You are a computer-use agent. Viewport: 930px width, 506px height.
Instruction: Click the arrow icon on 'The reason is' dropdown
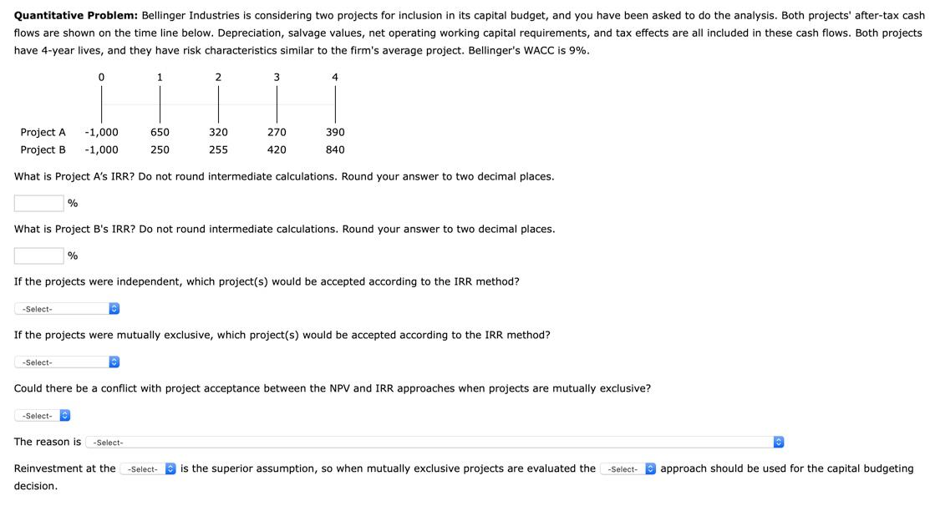778,442
